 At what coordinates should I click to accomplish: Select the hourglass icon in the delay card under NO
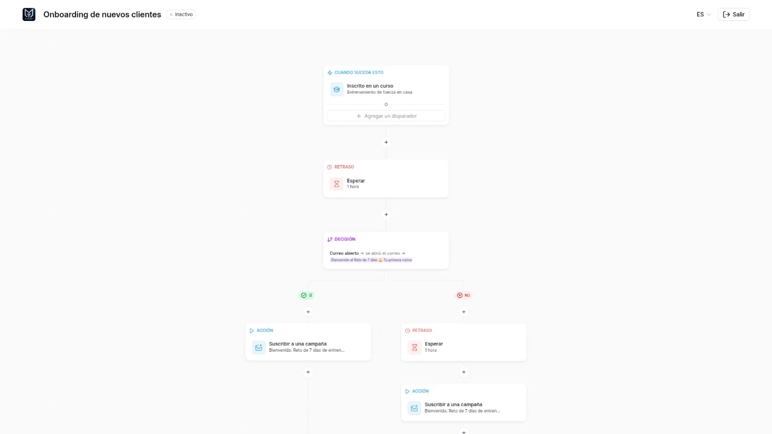pos(414,347)
